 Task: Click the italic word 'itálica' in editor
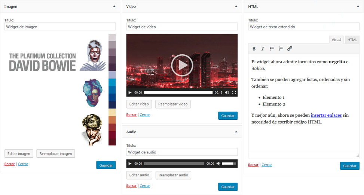tap(258, 68)
